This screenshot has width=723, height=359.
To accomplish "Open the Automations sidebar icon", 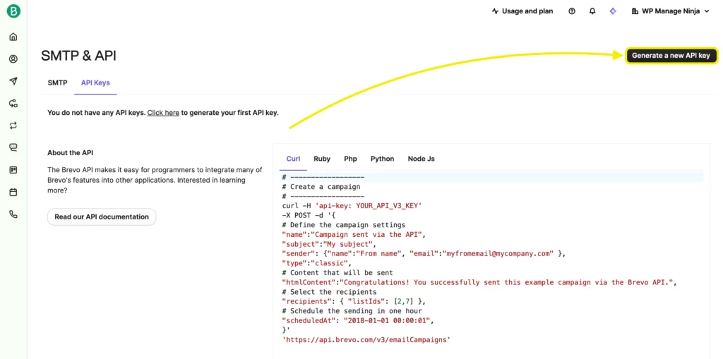I will pos(13,103).
